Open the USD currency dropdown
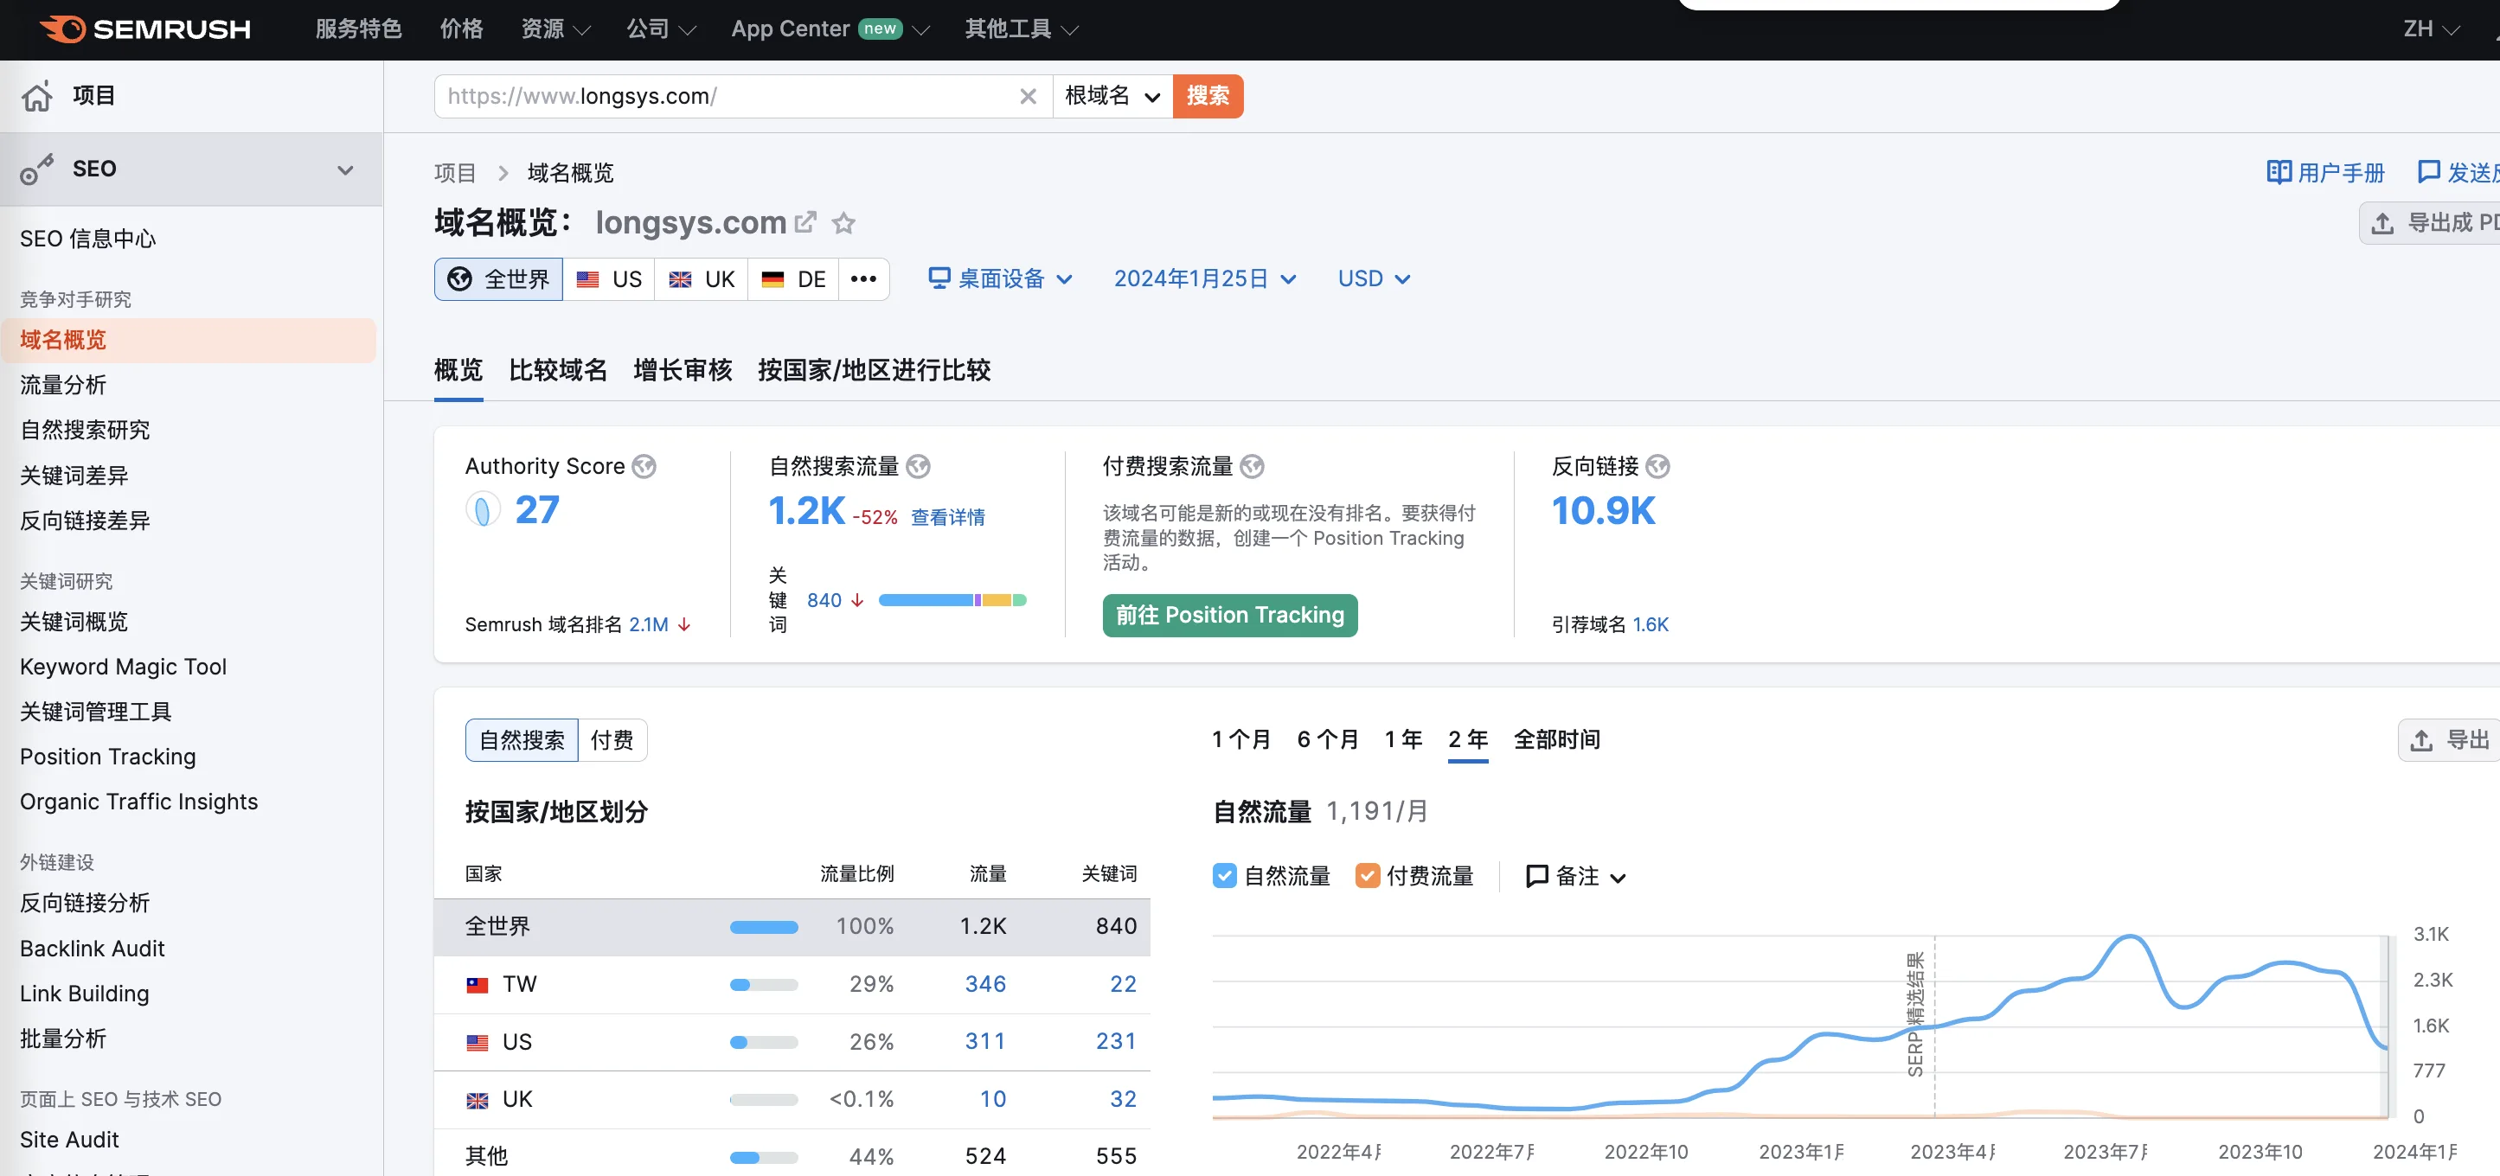 tap(1373, 278)
